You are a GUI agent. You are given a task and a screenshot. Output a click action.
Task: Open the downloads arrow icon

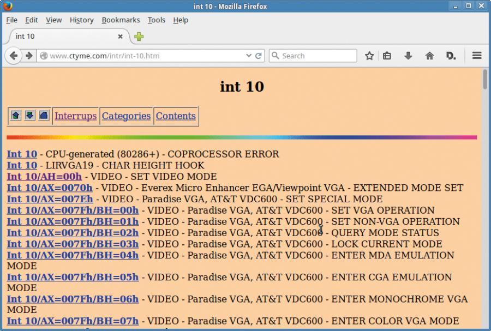[408, 56]
